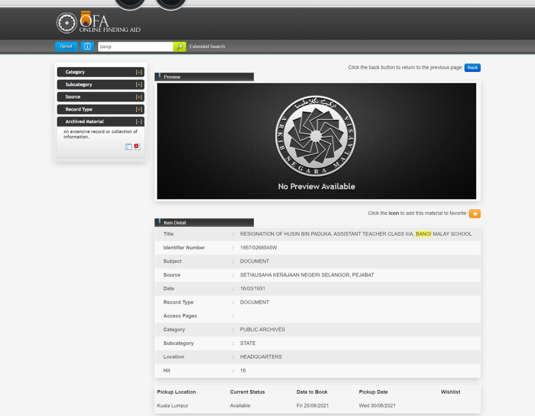The width and height of the screenshot is (535, 416).
Task: Add material to favorites with star icon
Action: coord(474,213)
